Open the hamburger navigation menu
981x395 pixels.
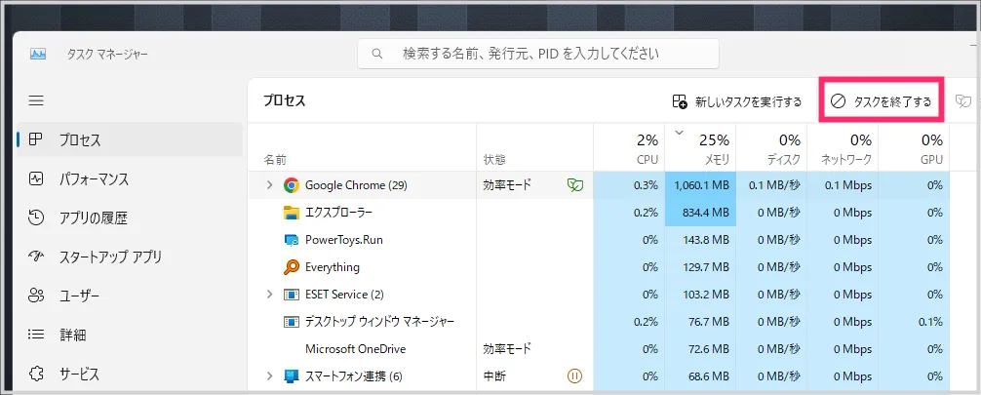36,100
